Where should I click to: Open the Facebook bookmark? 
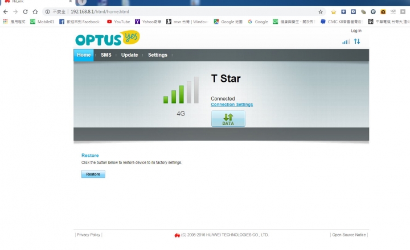[80, 22]
